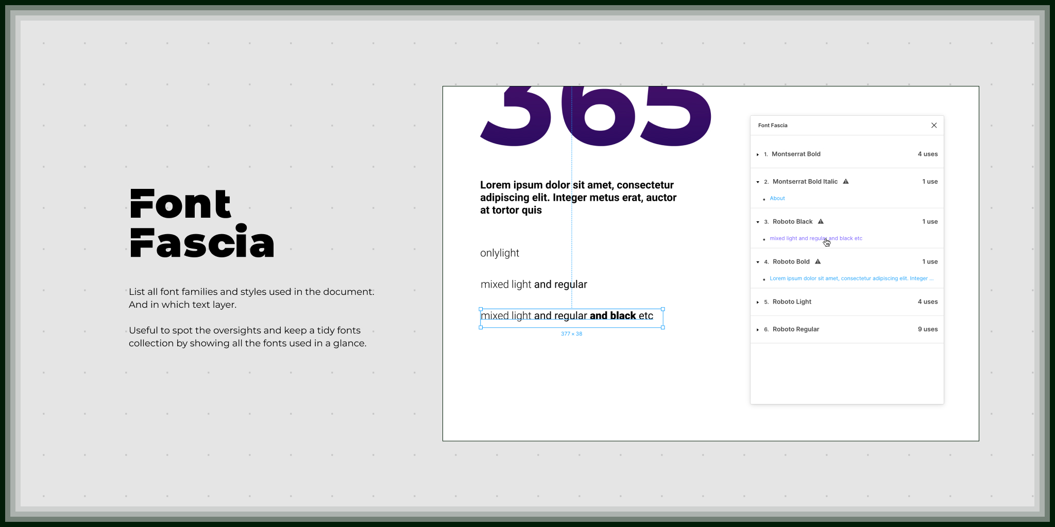Select the Montserrat Bold font row
The height and width of the screenshot is (527, 1055).
[x=847, y=154]
